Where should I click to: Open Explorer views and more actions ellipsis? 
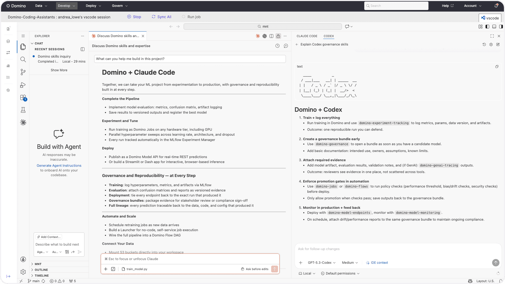pyautogui.click(x=83, y=36)
